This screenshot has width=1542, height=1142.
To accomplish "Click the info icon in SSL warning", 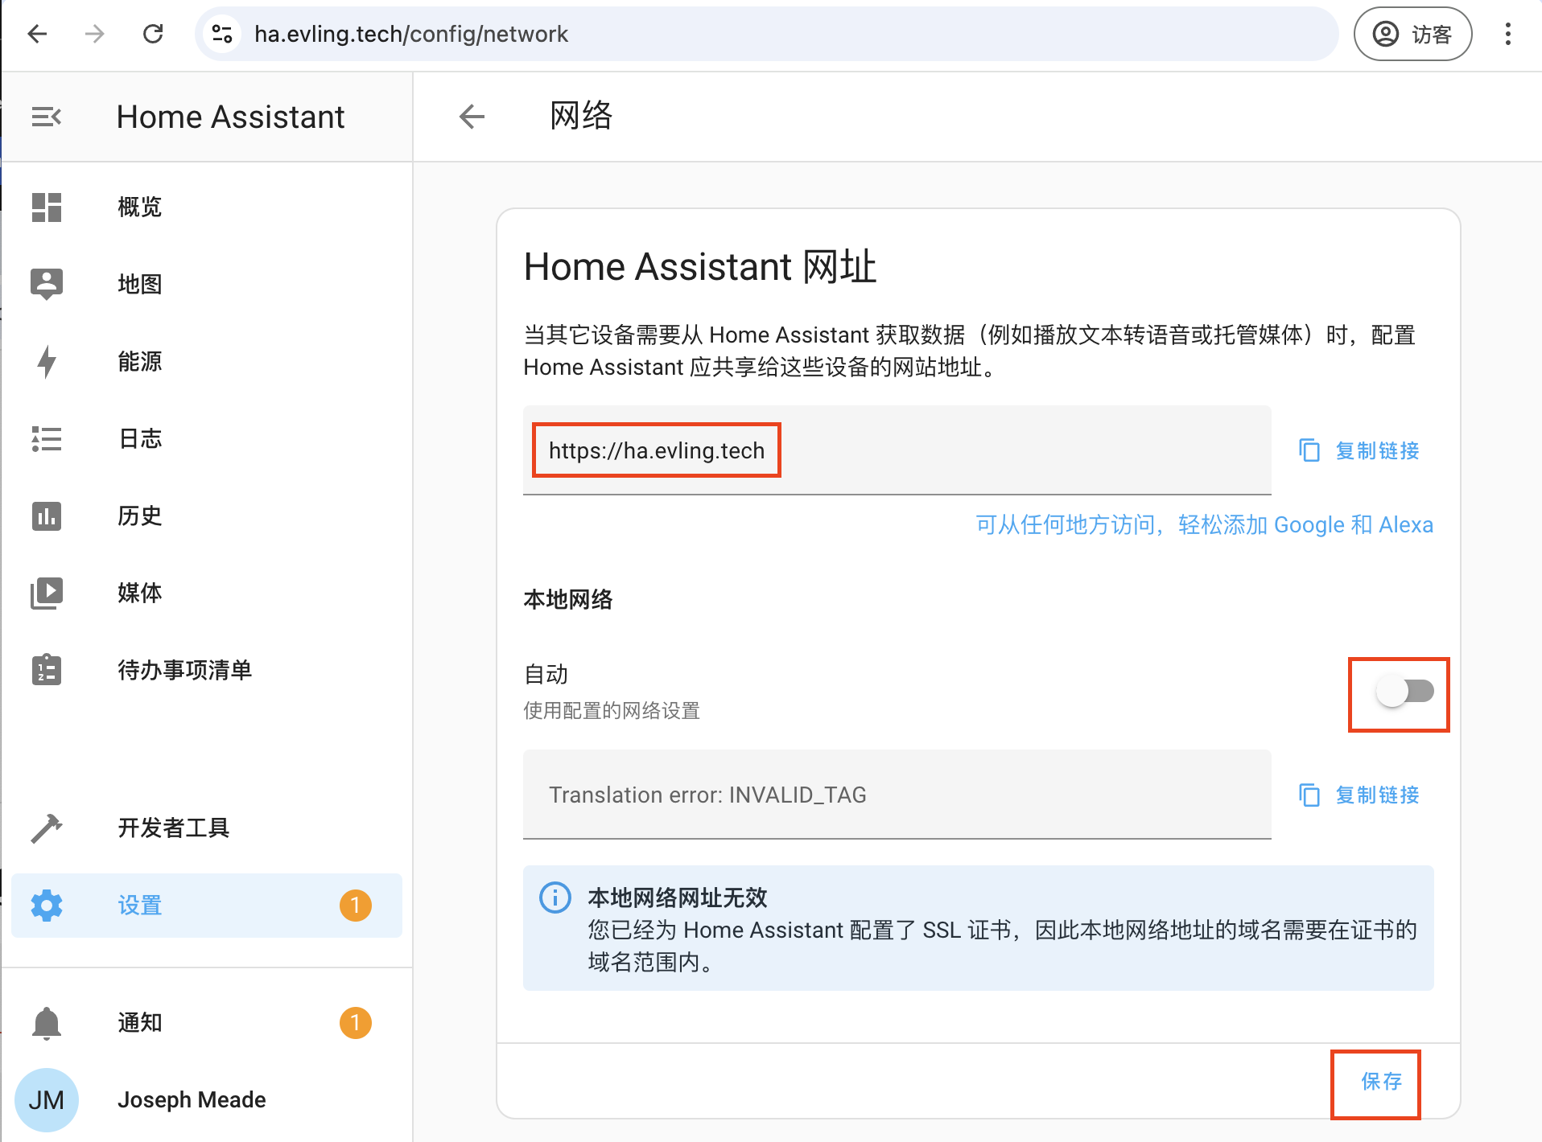I will (555, 897).
